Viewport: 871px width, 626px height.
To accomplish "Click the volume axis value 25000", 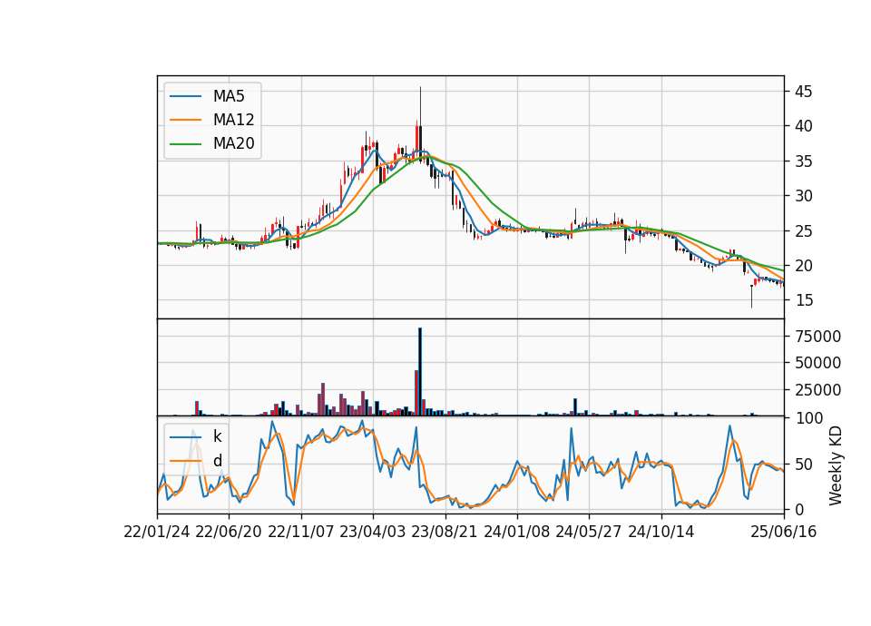I will tap(817, 390).
